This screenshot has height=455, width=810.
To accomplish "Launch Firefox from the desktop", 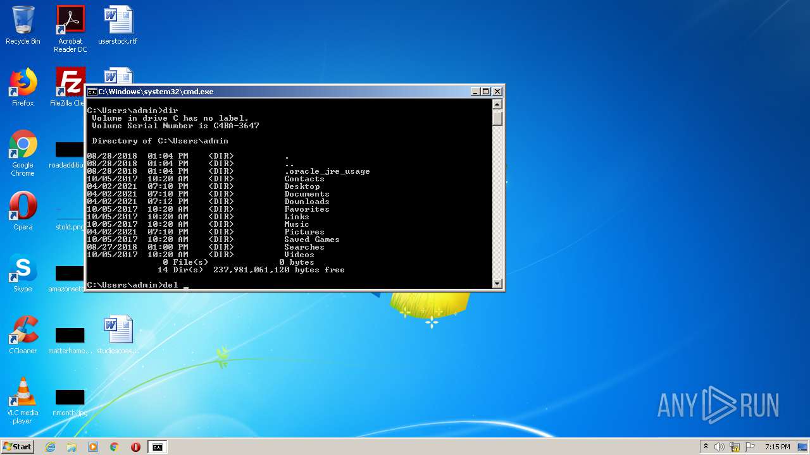I will (x=23, y=87).
